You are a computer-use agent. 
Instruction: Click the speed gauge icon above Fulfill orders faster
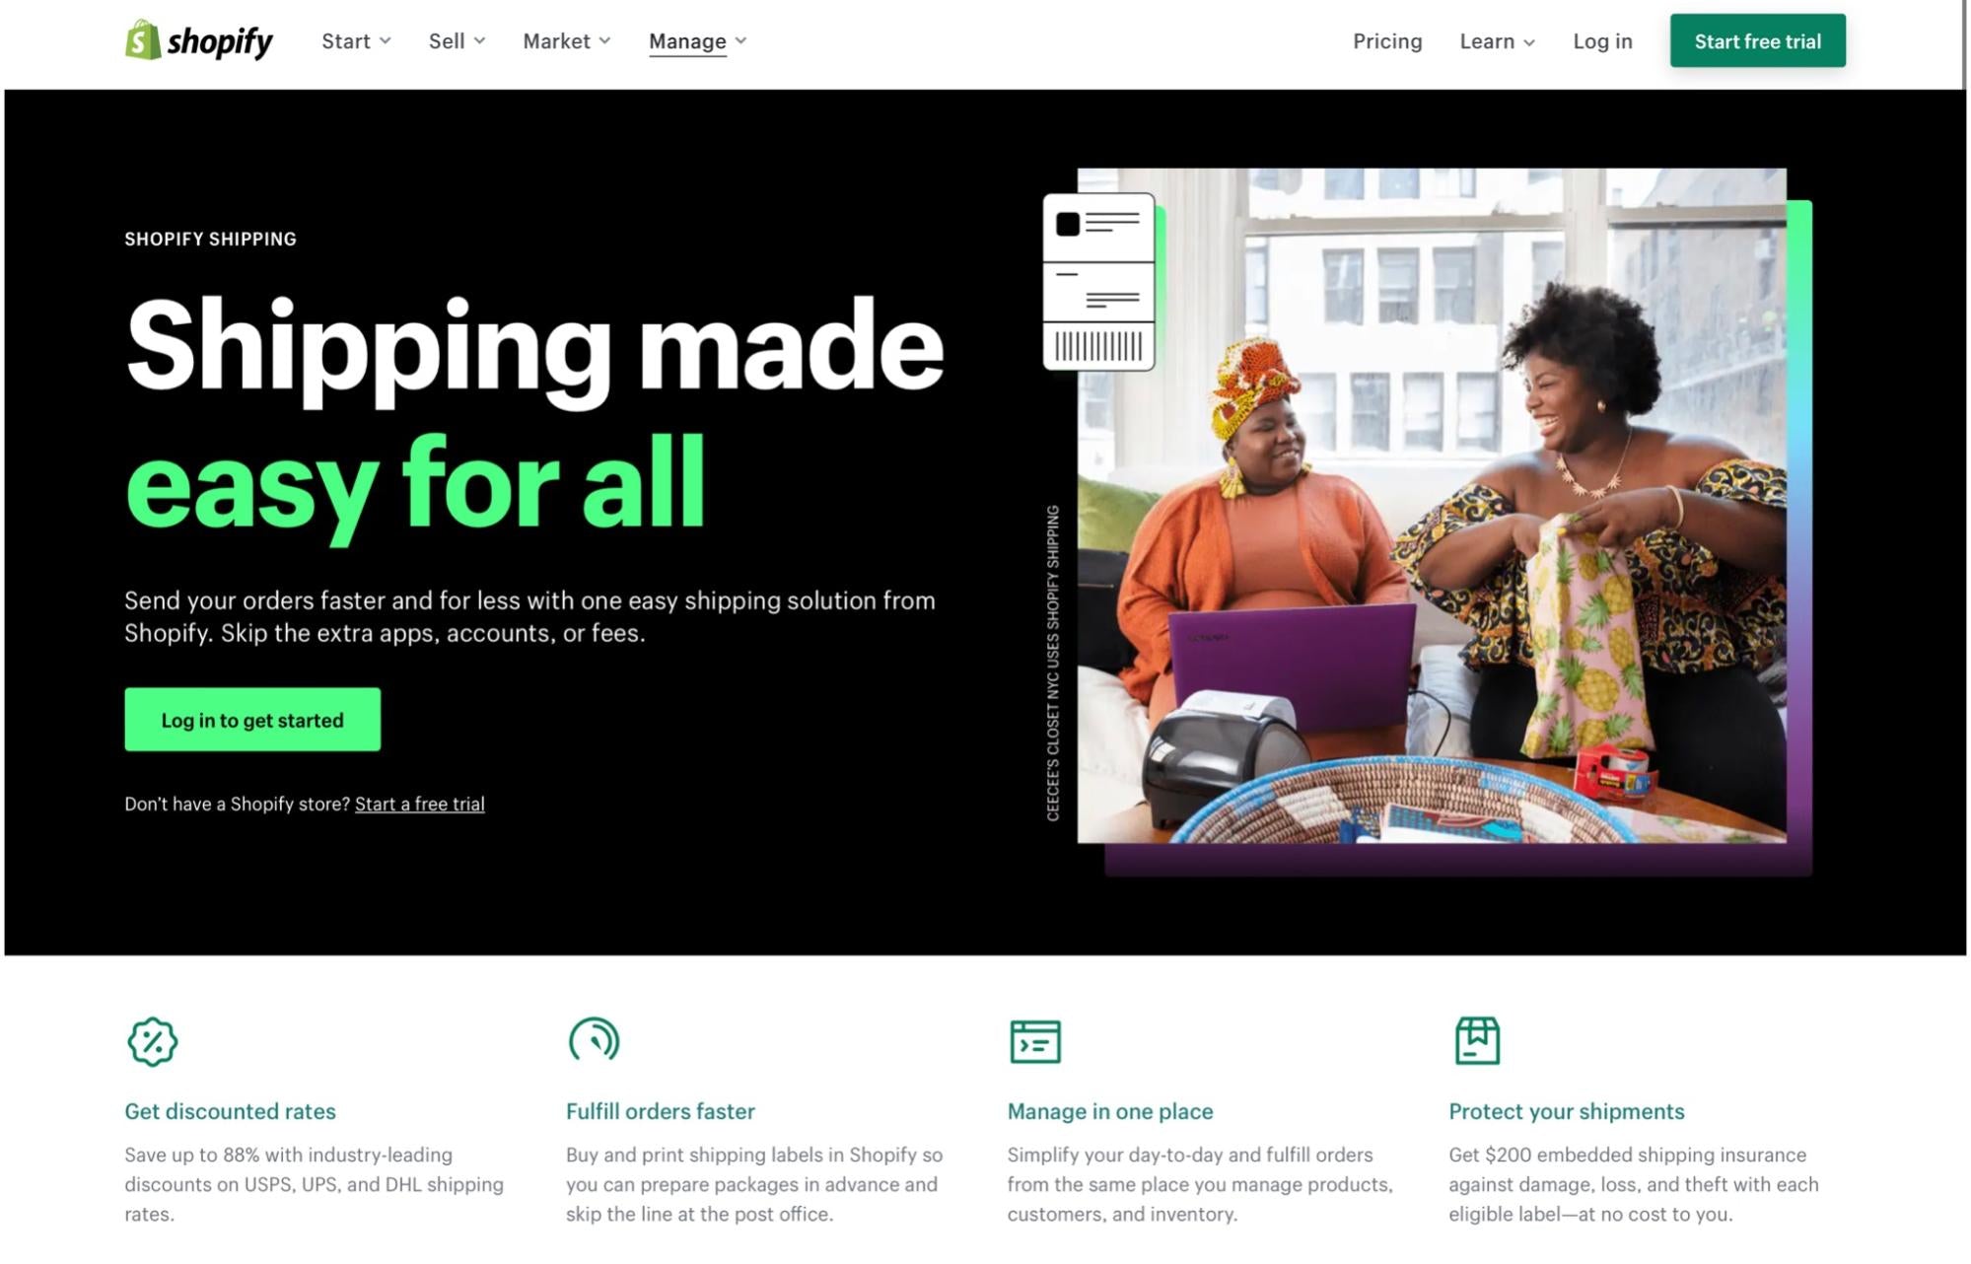[x=594, y=1040]
